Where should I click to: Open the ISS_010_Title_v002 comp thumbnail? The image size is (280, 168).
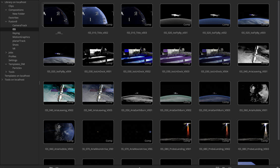(x=98, y=16)
